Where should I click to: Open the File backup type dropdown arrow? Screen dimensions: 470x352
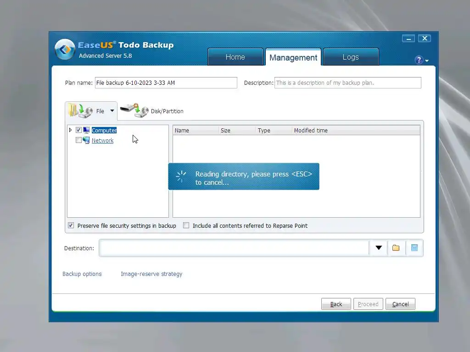click(112, 111)
